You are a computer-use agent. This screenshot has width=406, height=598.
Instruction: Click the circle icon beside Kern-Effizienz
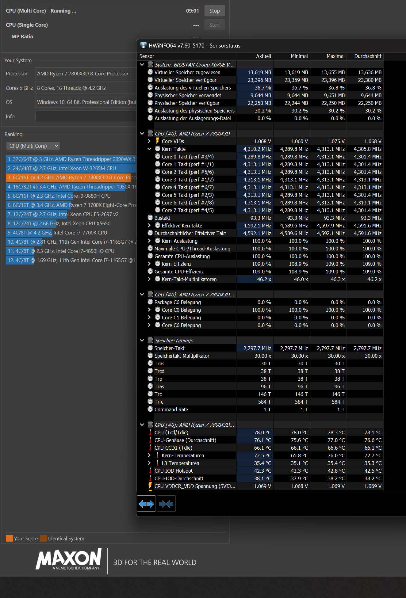(158, 264)
